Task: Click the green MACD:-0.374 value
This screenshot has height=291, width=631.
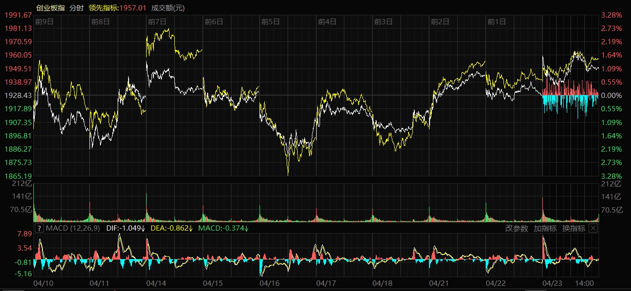Action: coord(223,228)
